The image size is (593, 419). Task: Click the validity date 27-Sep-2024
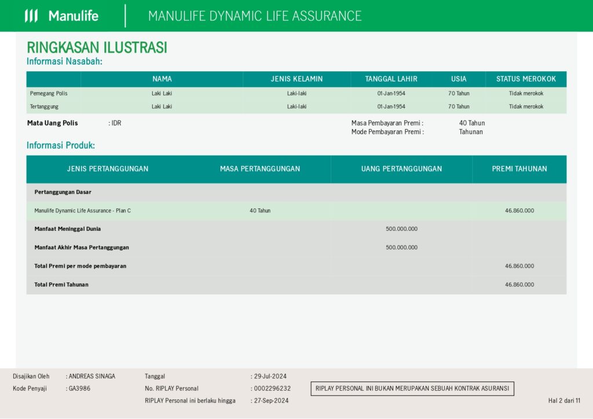point(271,400)
